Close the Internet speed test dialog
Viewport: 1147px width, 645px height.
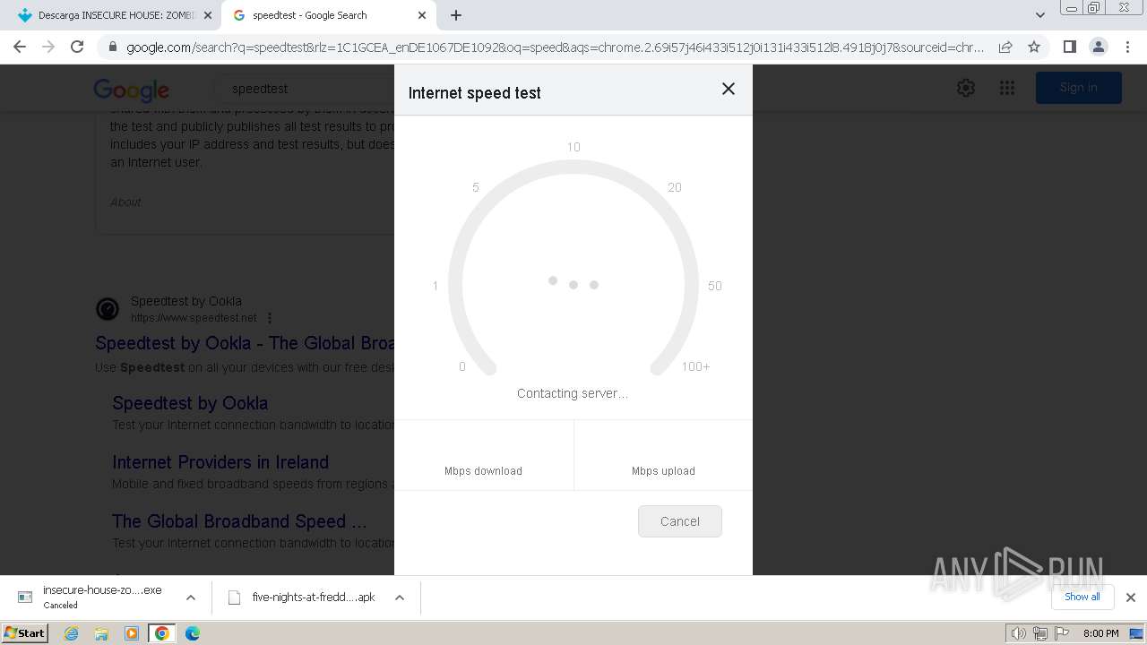point(729,89)
